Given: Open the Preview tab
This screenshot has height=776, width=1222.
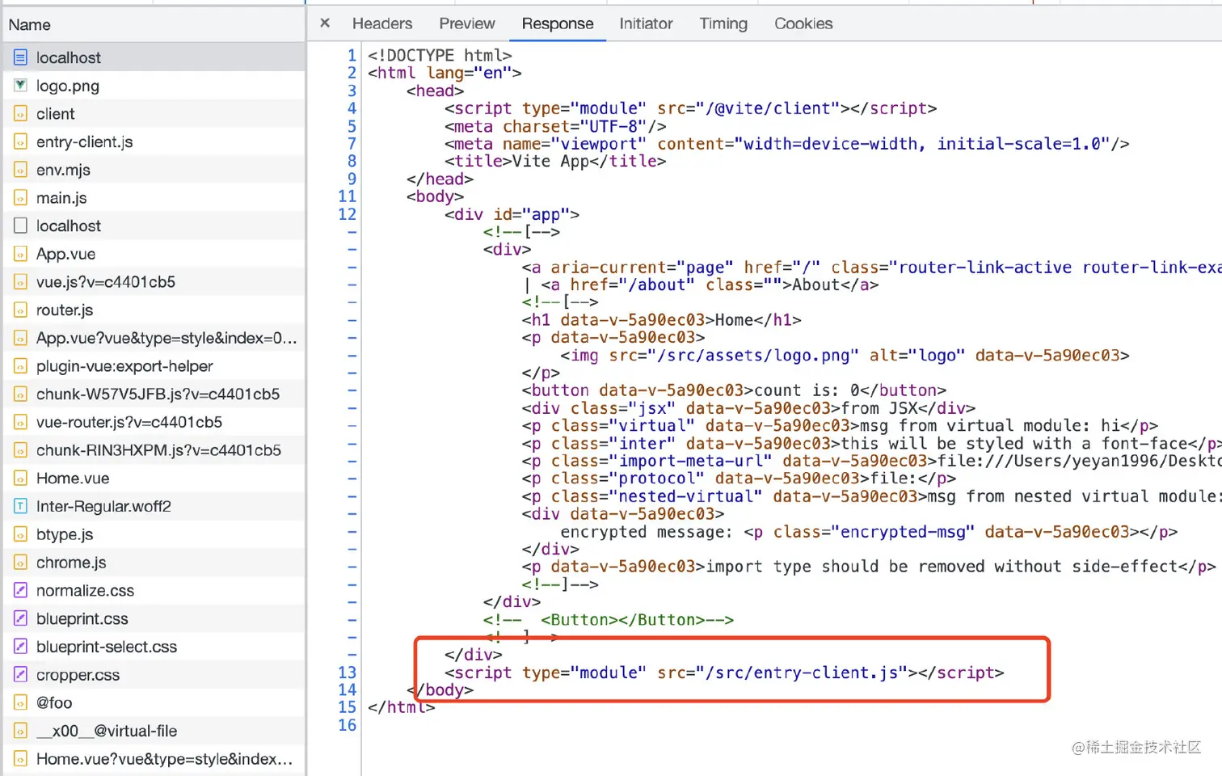Looking at the screenshot, I should 467,23.
